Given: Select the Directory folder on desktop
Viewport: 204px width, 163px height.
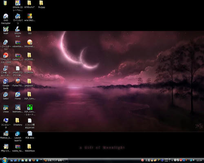Looking at the screenshot, I should (x=18, y=122).
